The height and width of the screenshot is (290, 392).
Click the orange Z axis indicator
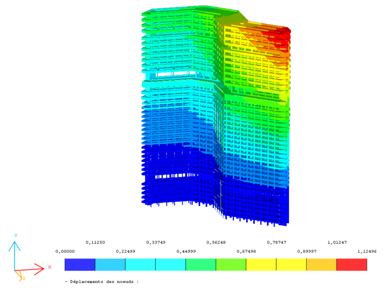tap(21, 277)
